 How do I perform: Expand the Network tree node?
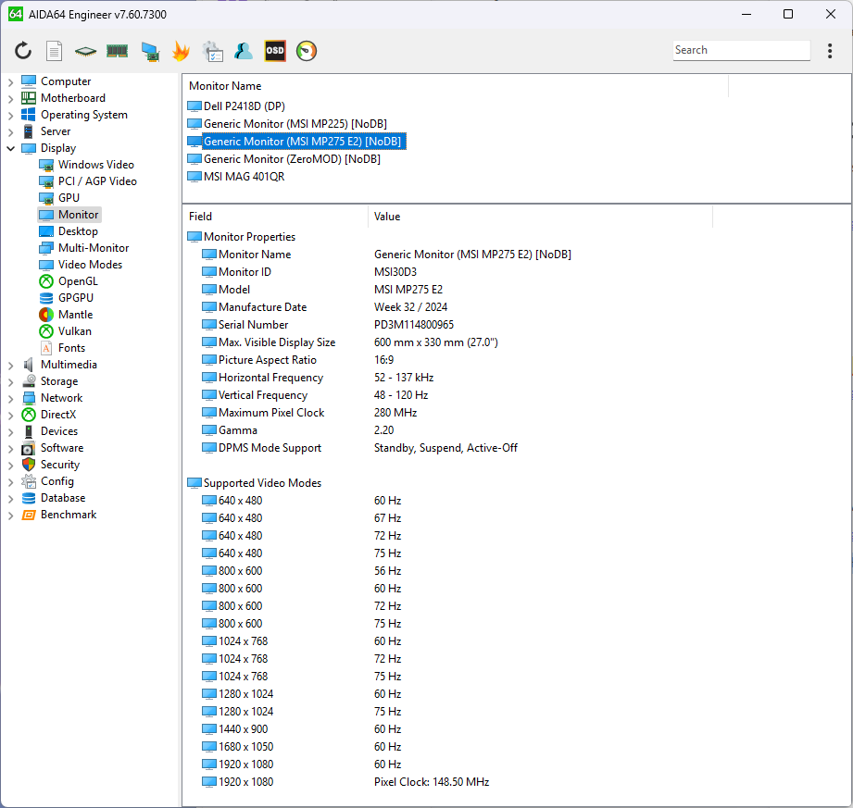tap(10, 399)
